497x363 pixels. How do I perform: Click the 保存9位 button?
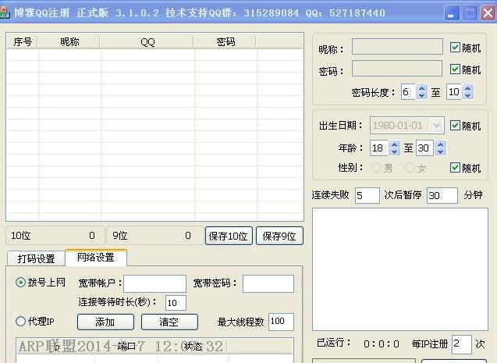click(x=279, y=236)
